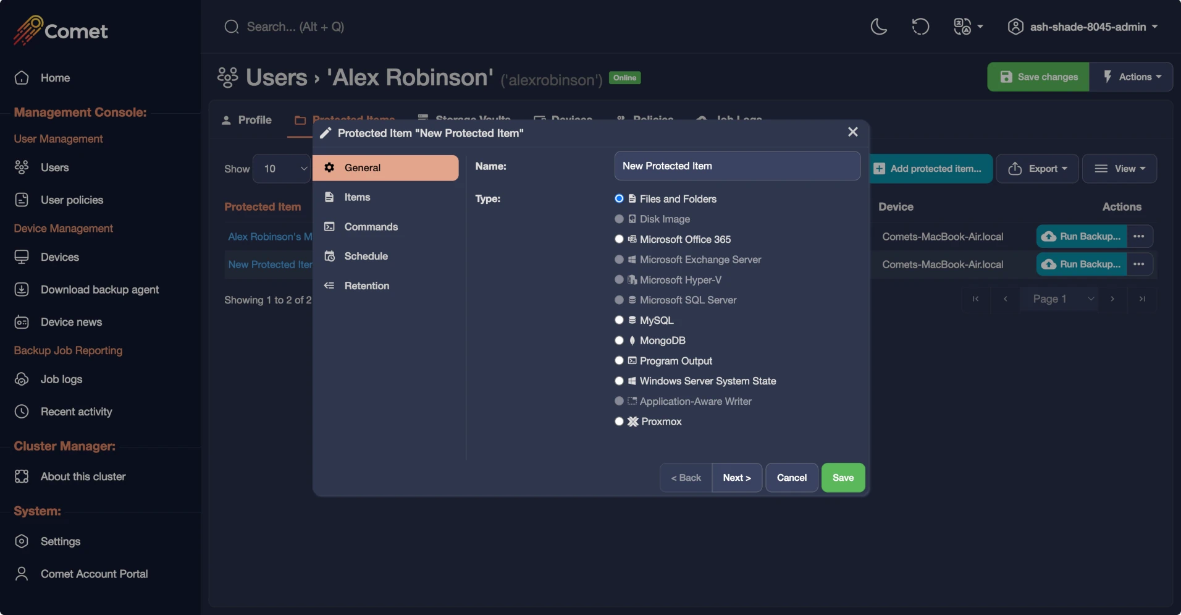The height and width of the screenshot is (615, 1181).
Task: Go to the next page arrow
Action: pos(1112,299)
